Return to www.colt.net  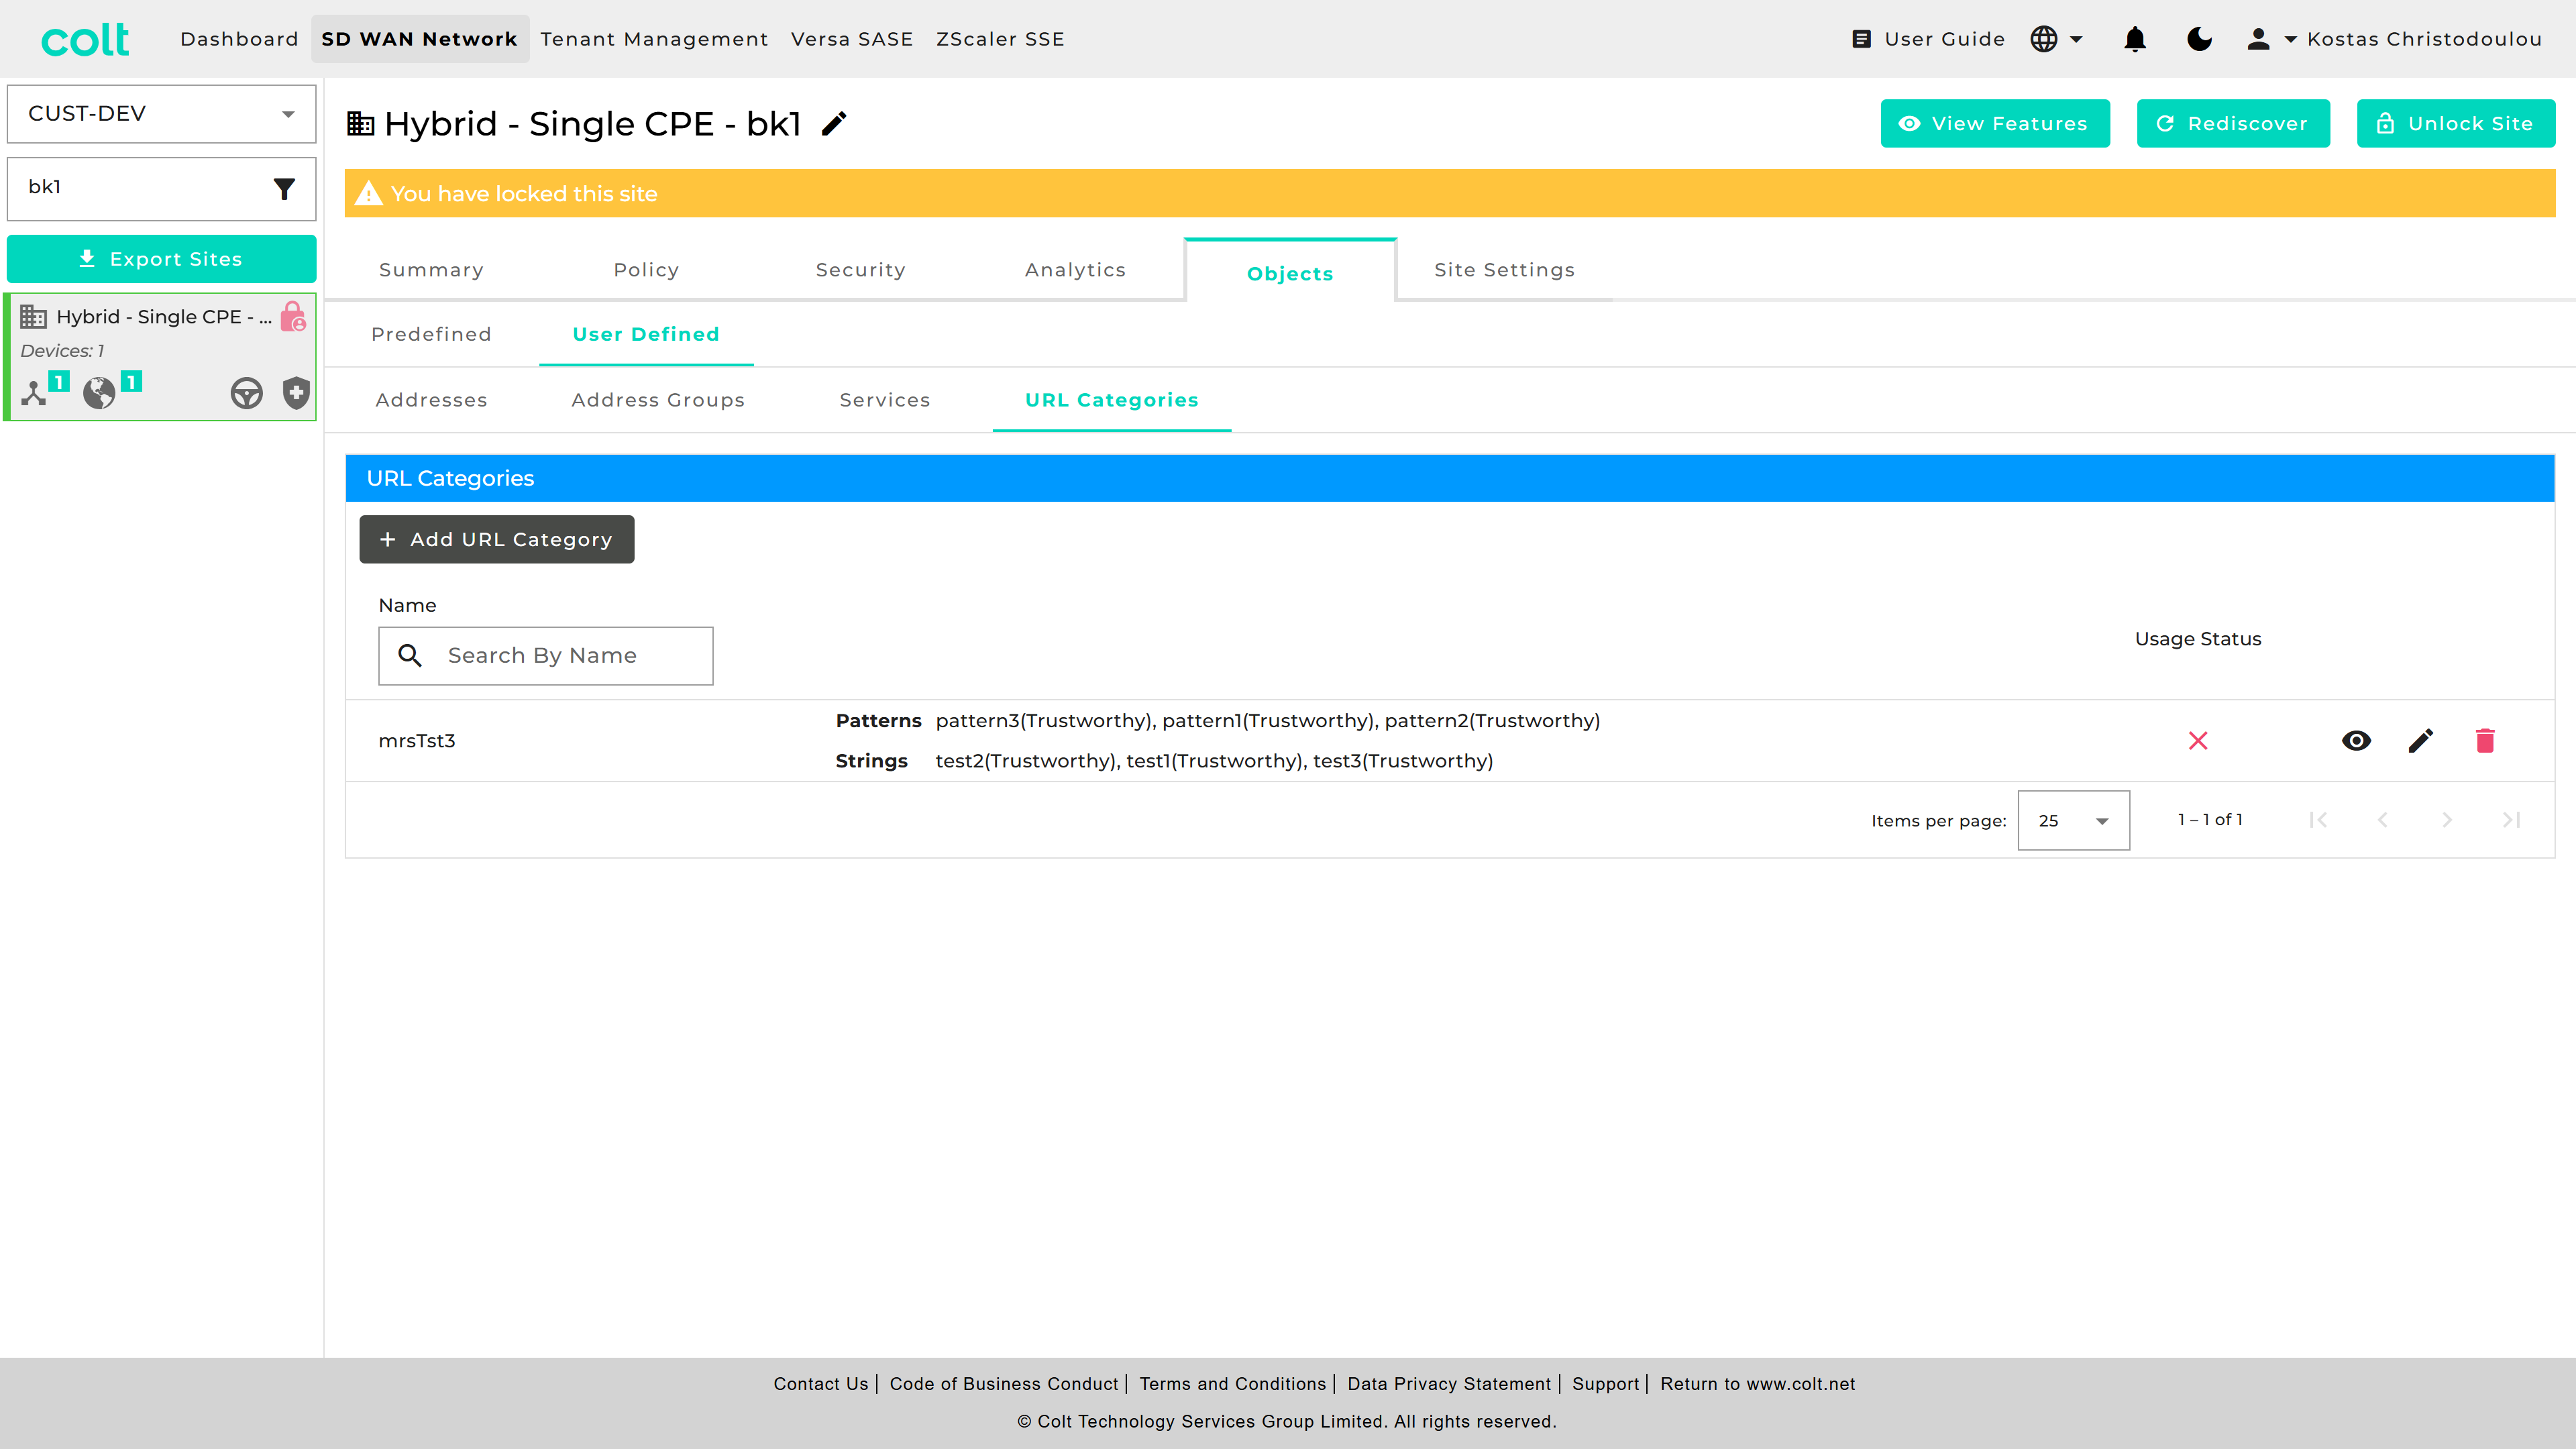pos(1757,1384)
